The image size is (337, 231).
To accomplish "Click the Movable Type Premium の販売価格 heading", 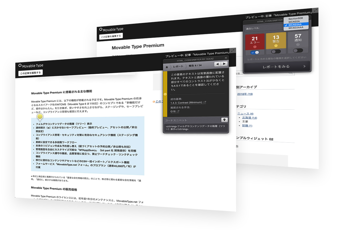I will [54, 189].
